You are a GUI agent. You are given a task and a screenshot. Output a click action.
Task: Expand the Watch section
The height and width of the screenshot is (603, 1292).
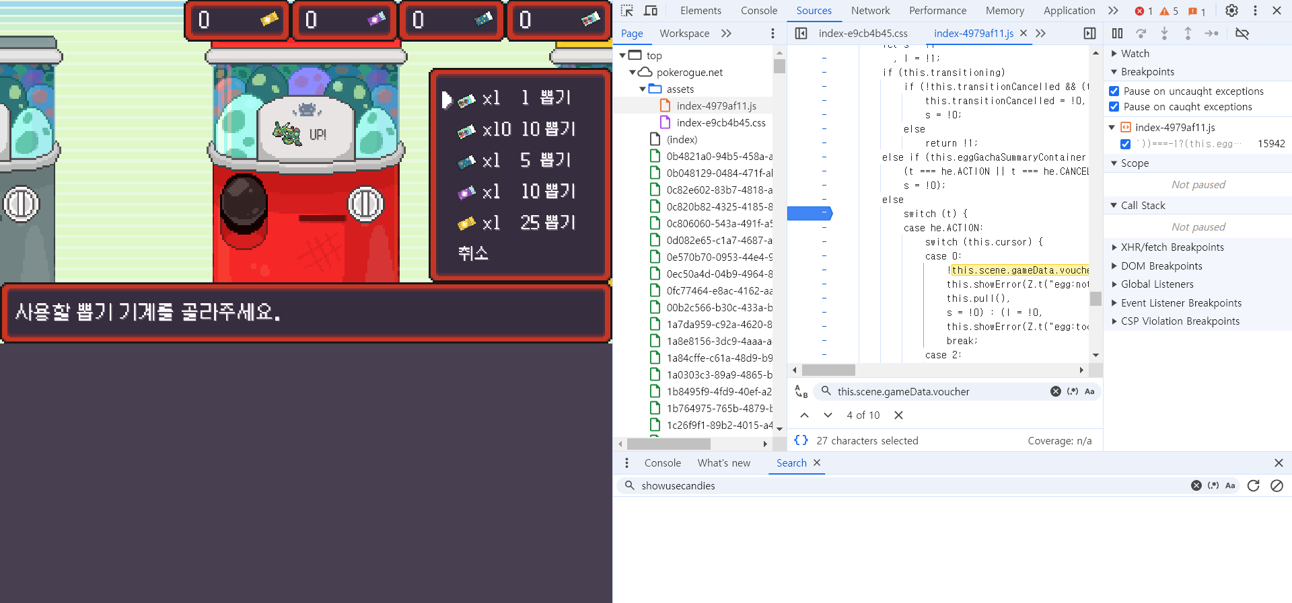coord(1114,54)
